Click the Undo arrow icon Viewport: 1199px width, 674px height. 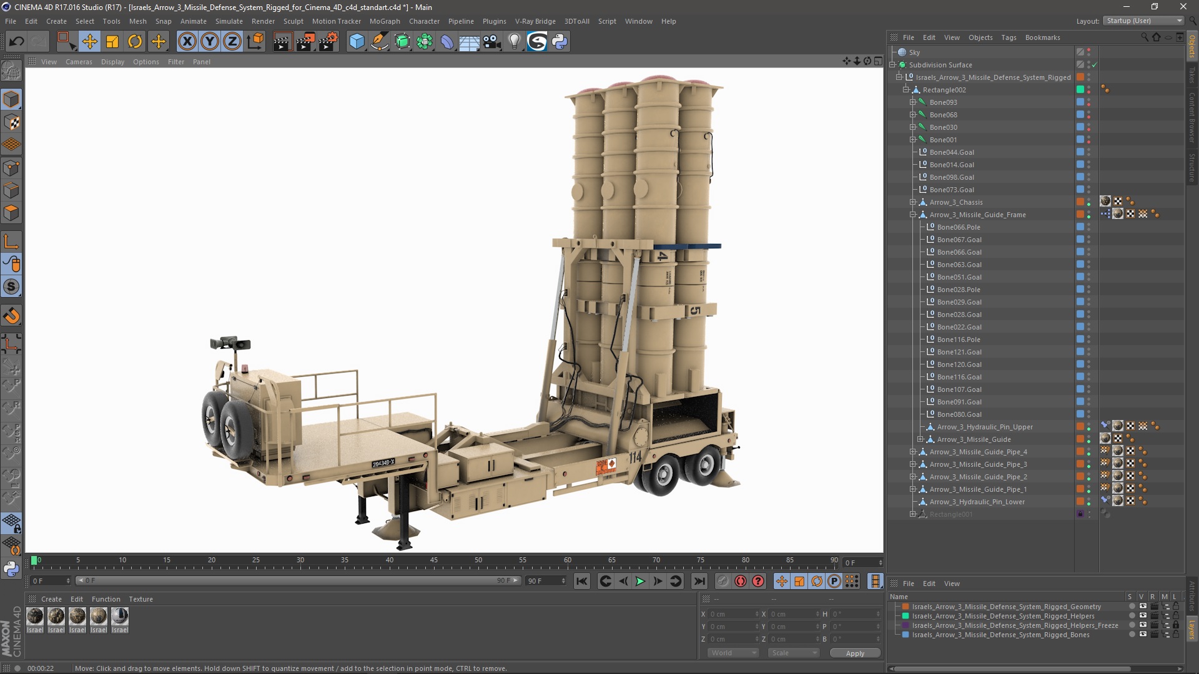[x=17, y=42]
